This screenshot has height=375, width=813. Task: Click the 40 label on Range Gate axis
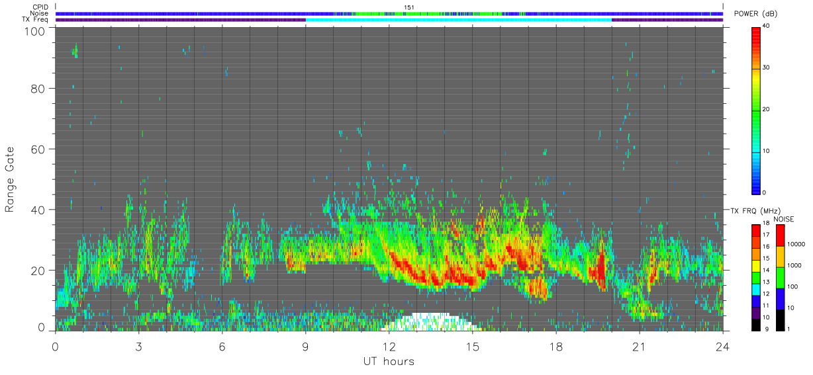click(37, 210)
